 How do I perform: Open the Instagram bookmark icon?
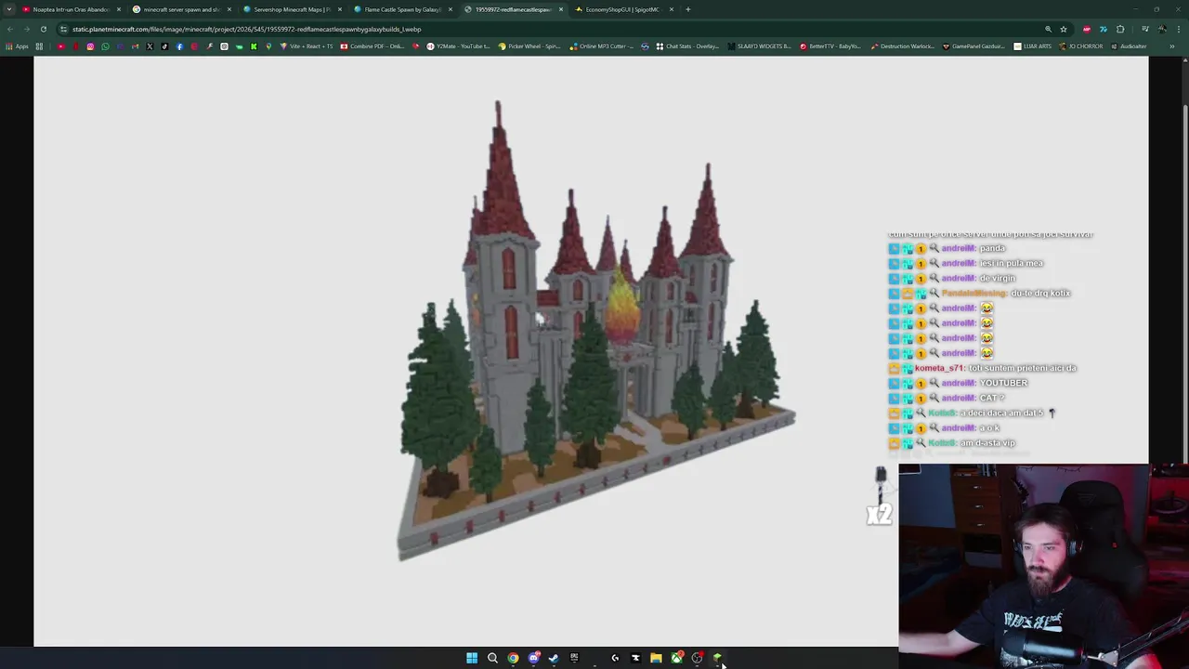[90, 46]
